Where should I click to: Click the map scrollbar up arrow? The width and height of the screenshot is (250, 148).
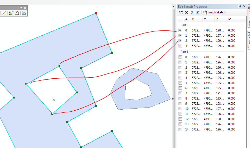173,7
